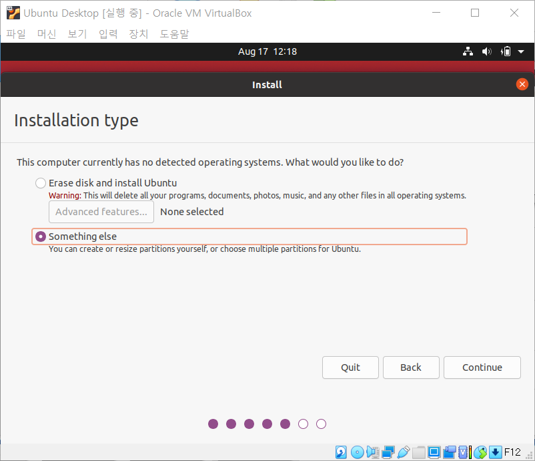Click the Quit button
The image size is (535, 461).
350,367
